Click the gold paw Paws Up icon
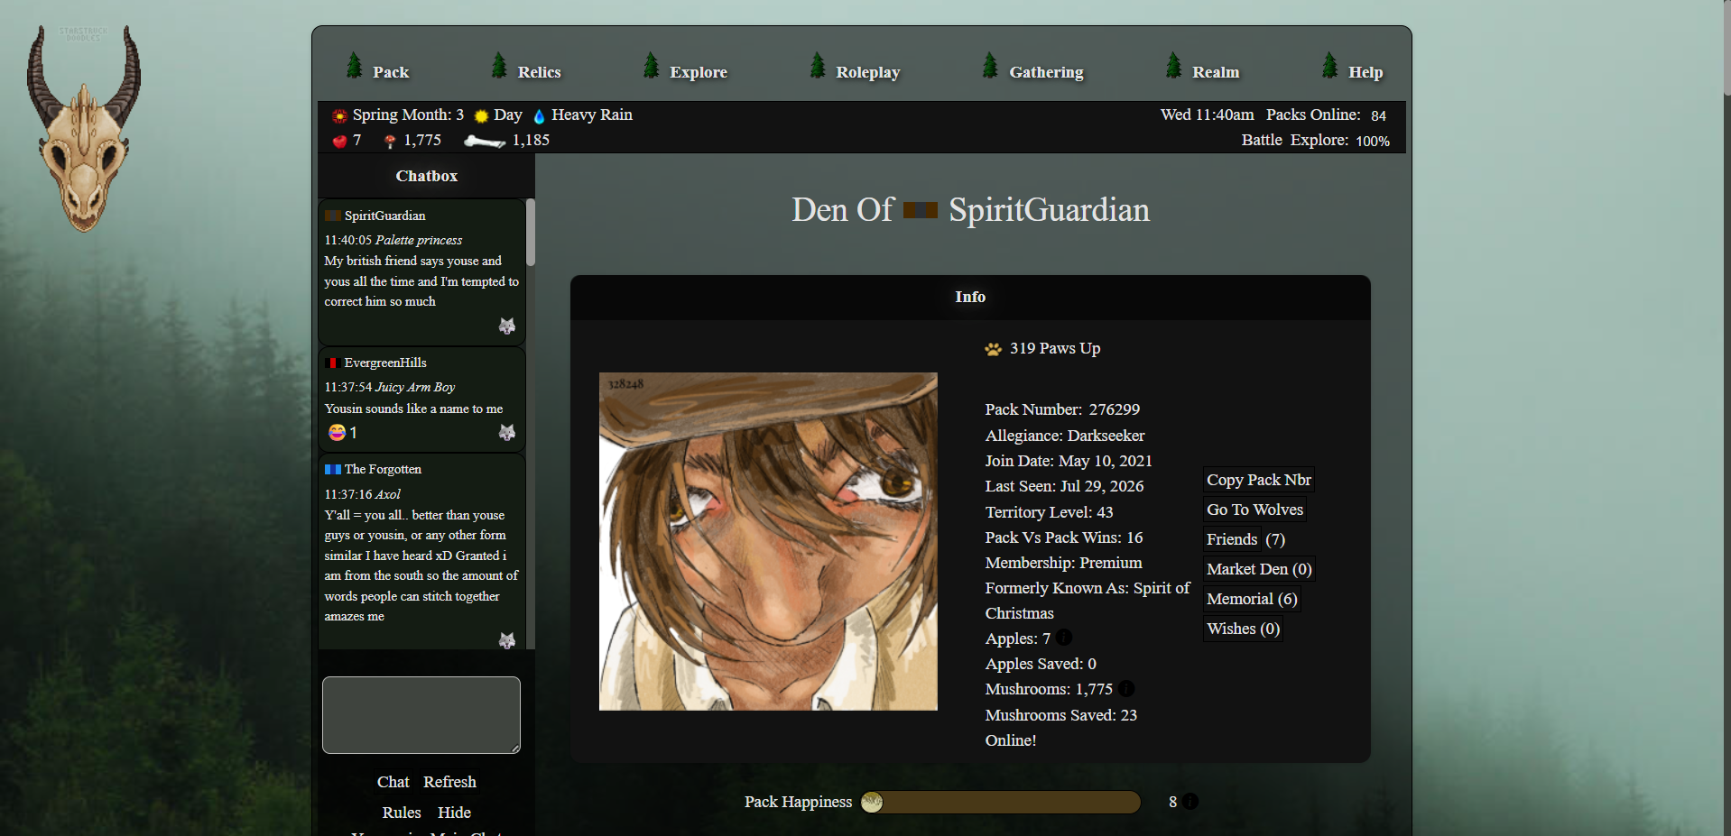Viewport: 1731px width, 836px height. coord(994,349)
